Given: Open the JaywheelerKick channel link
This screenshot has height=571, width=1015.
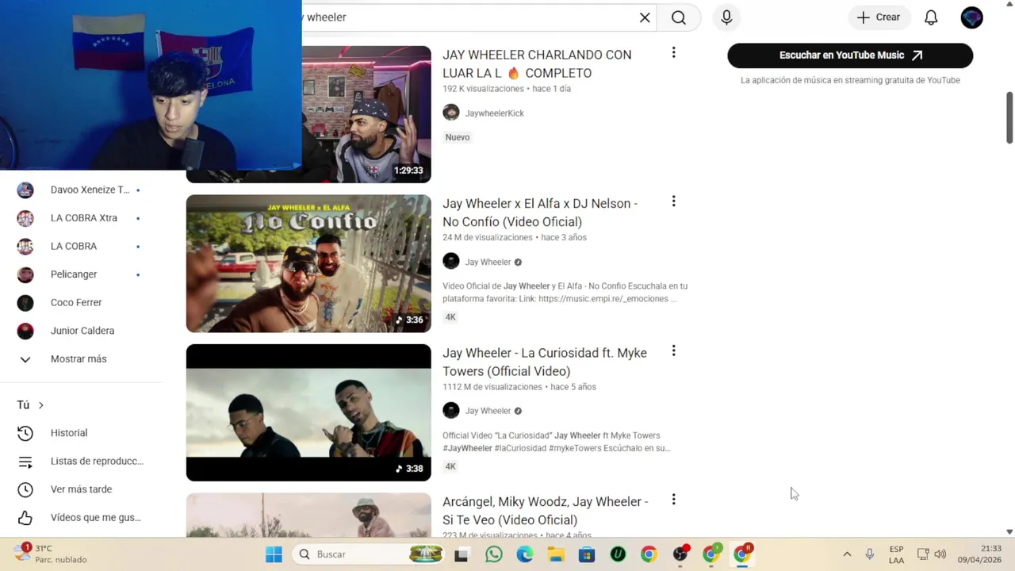Looking at the screenshot, I should [x=494, y=113].
